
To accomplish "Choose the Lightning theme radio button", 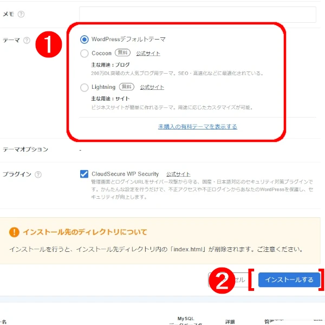I will (x=84, y=87).
